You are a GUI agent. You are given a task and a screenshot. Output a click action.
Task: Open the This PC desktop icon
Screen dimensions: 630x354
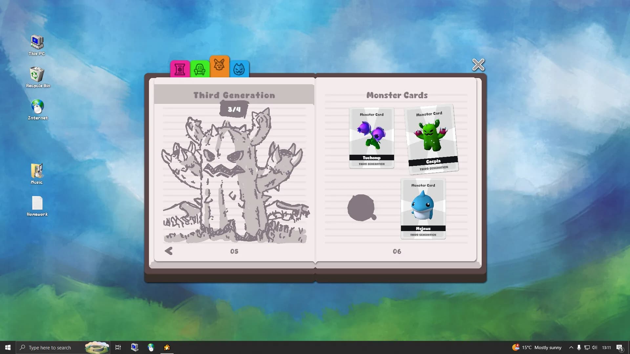[x=37, y=46]
